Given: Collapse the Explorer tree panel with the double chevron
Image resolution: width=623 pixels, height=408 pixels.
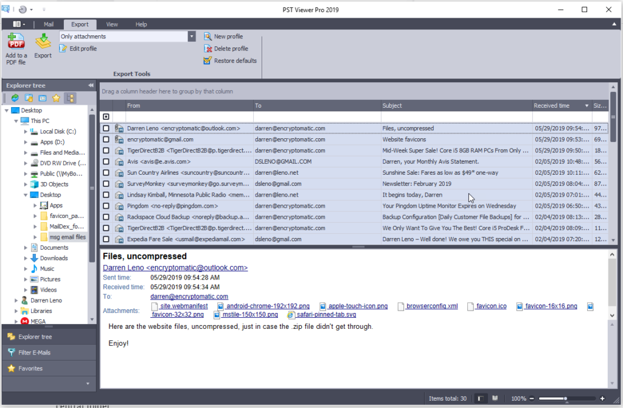Looking at the screenshot, I should coord(92,85).
